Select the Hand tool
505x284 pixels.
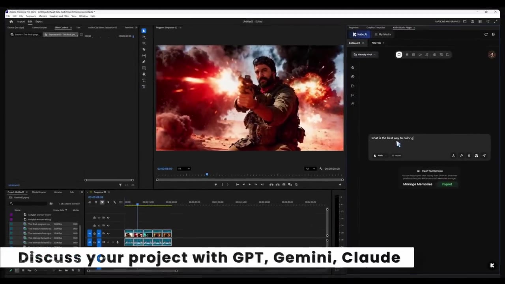[x=144, y=74]
